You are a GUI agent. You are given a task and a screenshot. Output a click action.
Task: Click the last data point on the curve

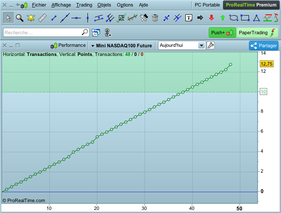(230, 64)
